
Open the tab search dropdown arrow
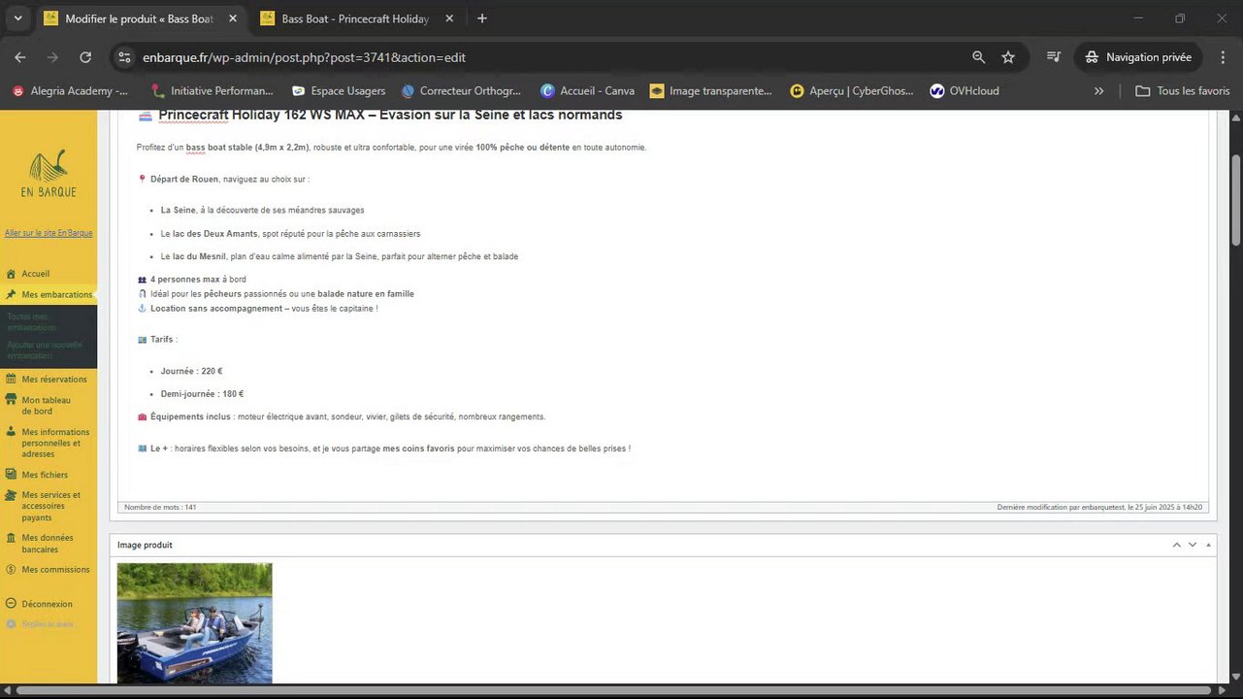pyautogui.click(x=17, y=18)
